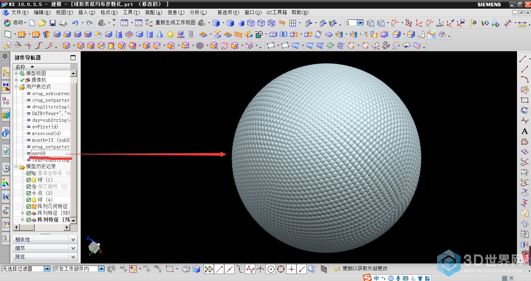Toggle checkbox for 点 (3) feature

click(29, 193)
